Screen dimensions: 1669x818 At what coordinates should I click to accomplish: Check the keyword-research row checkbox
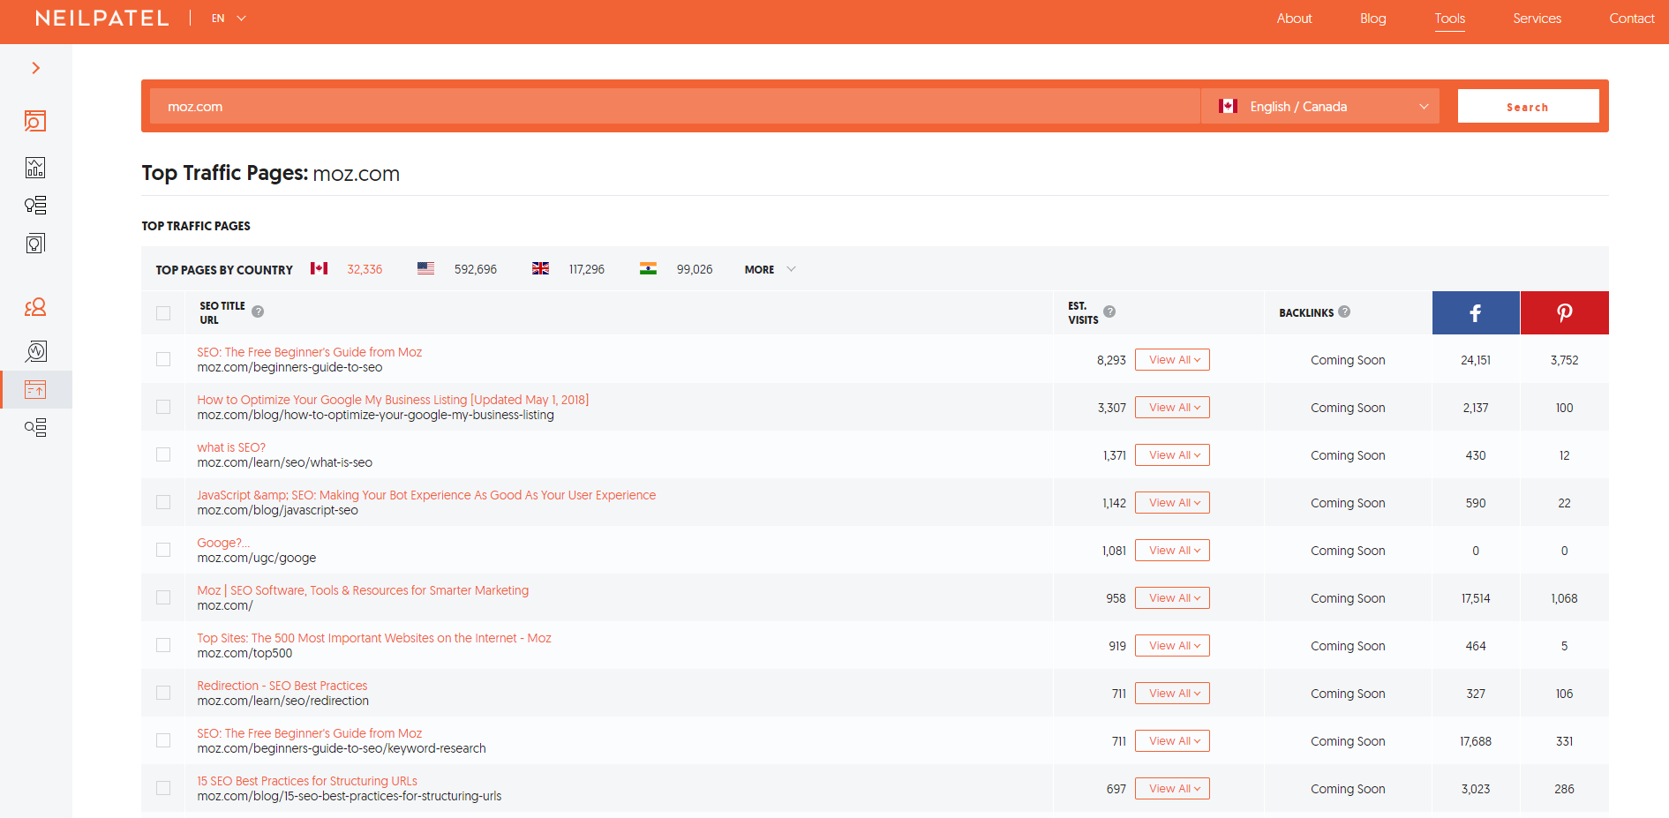[163, 740]
